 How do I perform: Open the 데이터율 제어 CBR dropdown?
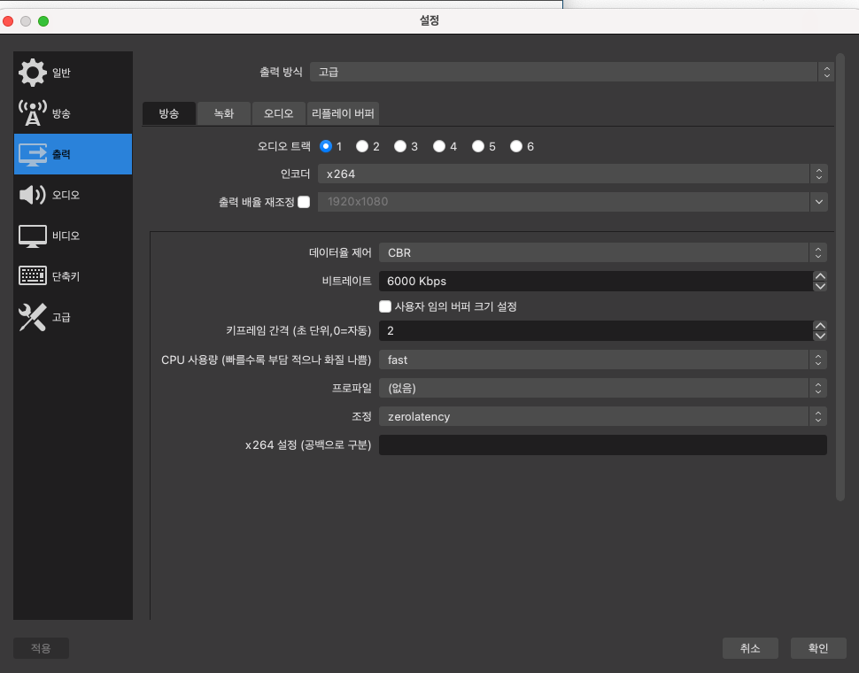click(602, 253)
